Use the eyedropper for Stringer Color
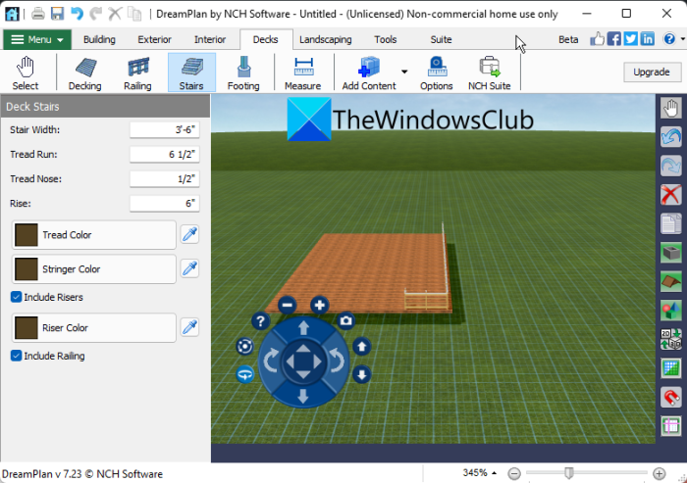Image resolution: width=687 pixels, height=483 pixels. [189, 268]
